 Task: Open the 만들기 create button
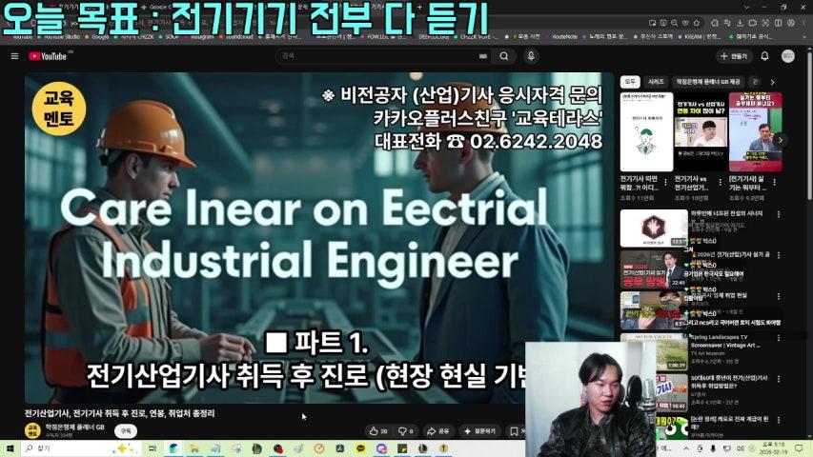pyautogui.click(x=734, y=56)
